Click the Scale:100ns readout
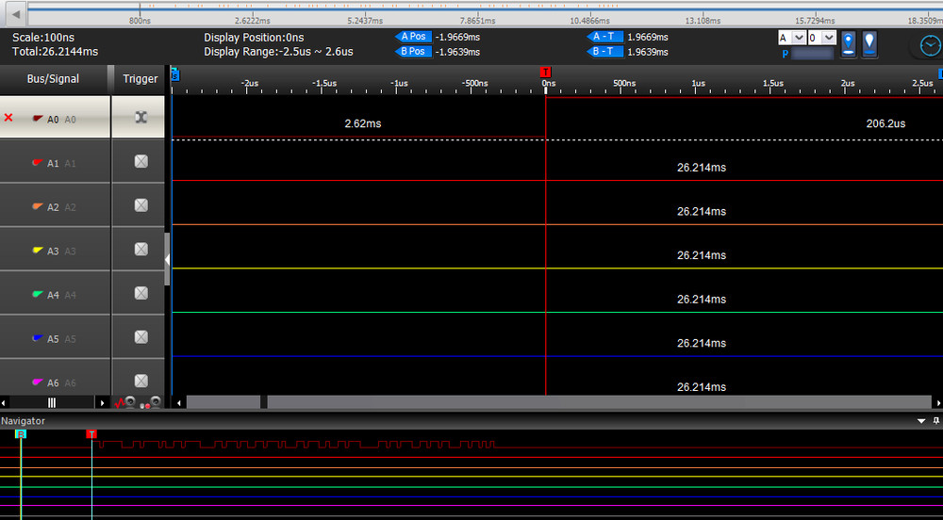 pos(43,38)
